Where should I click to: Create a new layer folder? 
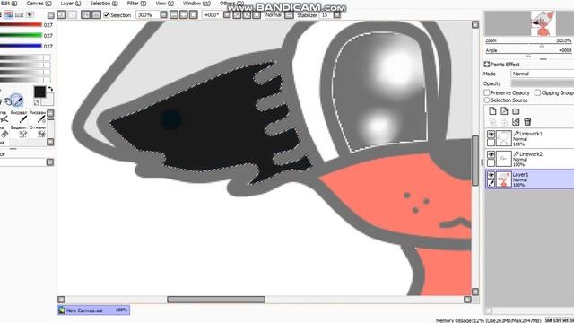[516, 111]
